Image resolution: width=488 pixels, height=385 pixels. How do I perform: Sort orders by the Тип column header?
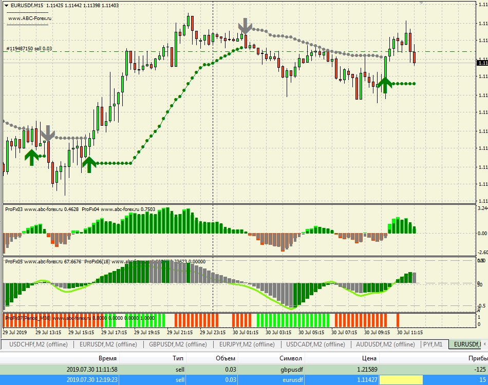(178, 358)
